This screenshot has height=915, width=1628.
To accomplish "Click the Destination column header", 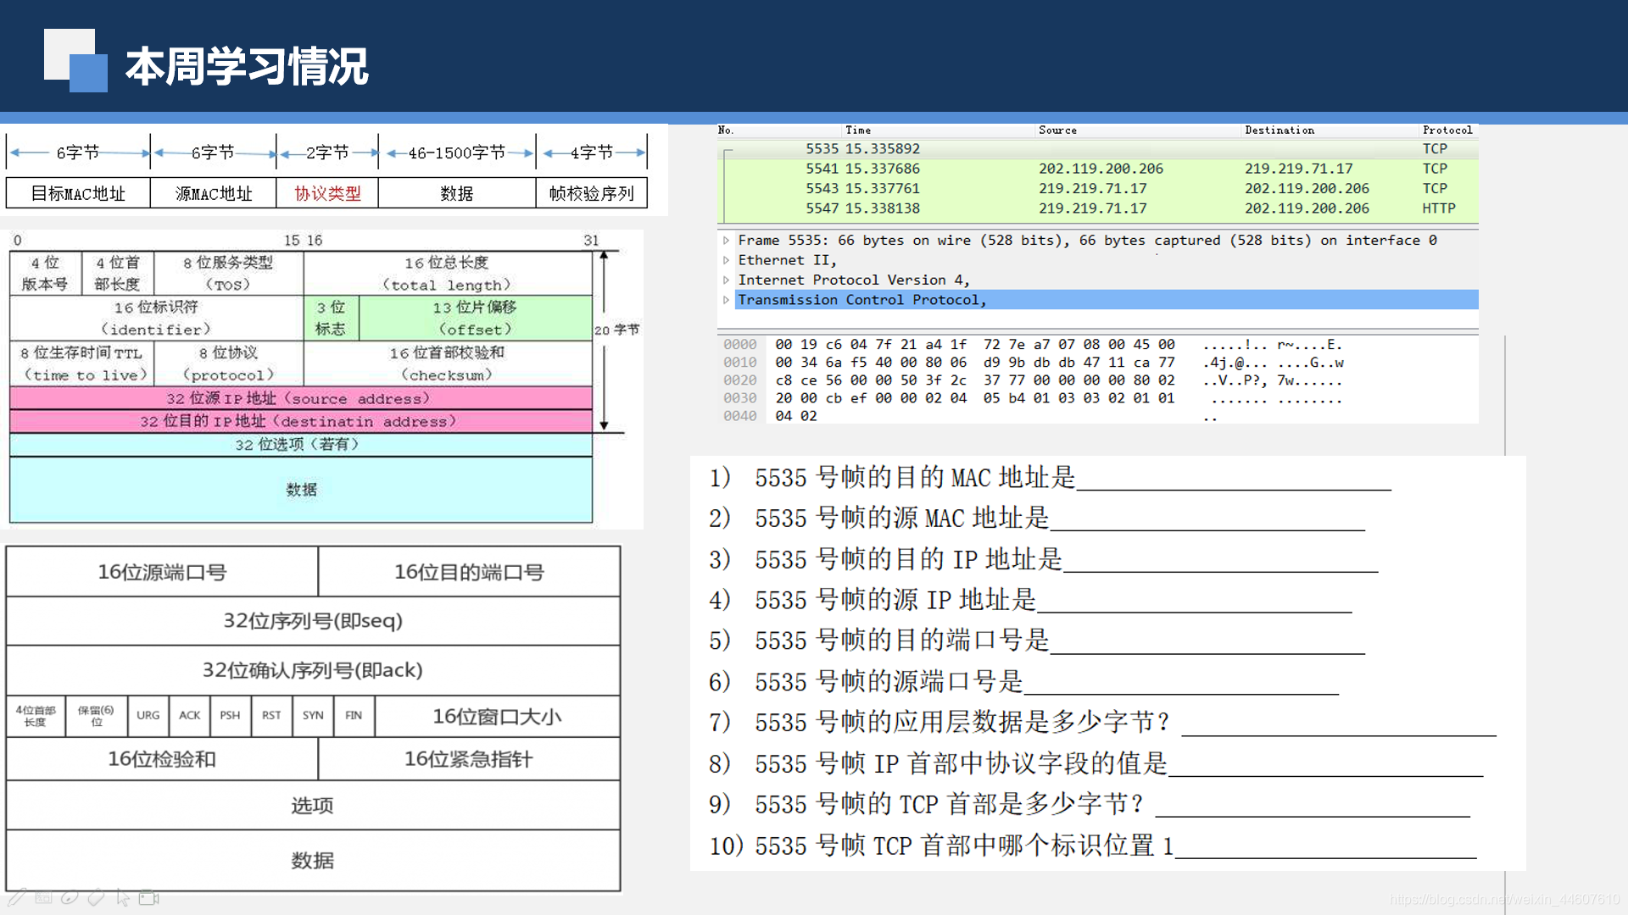I will click(1280, 130).
